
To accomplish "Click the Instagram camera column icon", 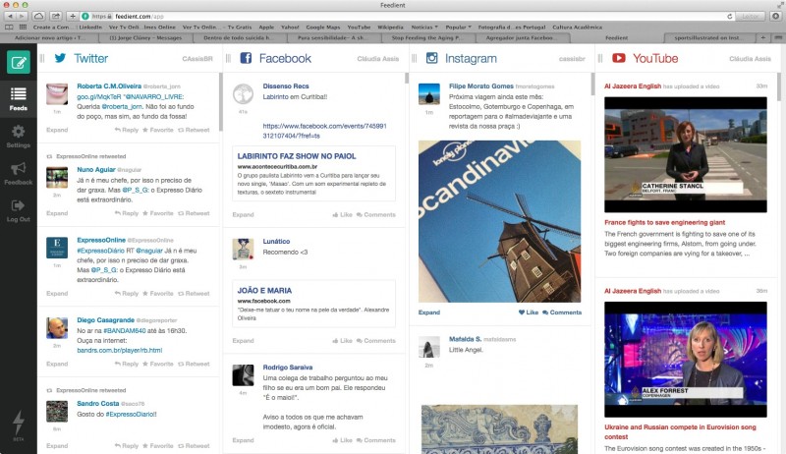I will (430, 59).
